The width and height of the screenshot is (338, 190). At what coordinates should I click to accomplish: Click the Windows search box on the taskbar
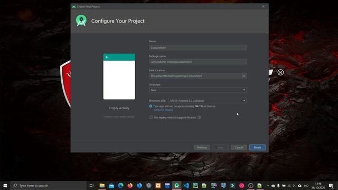pyautogui.click(x=49, y=185)
